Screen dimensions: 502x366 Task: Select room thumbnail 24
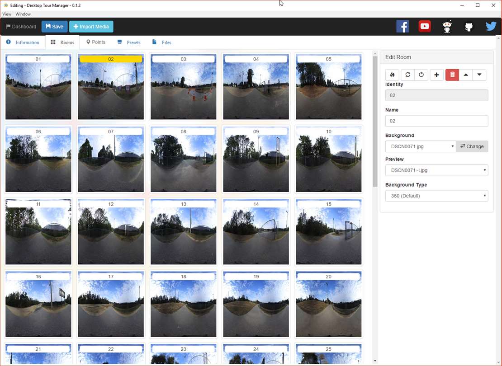[256, 354]
